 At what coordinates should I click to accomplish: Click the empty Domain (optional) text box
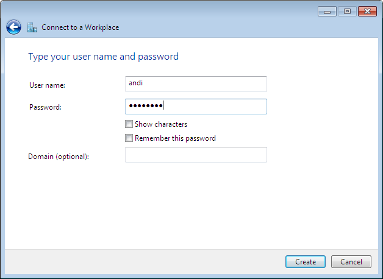[196, 155]
